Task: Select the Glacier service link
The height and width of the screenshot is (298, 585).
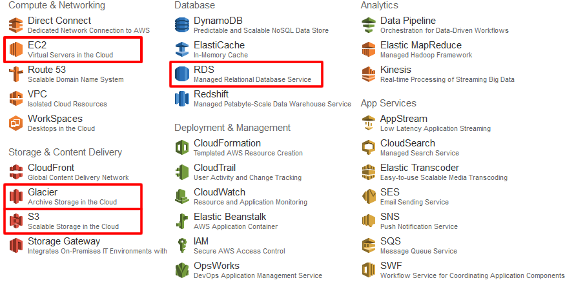Action: [43, 192]
